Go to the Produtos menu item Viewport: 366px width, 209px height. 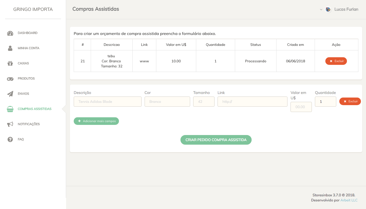(26, 79)
